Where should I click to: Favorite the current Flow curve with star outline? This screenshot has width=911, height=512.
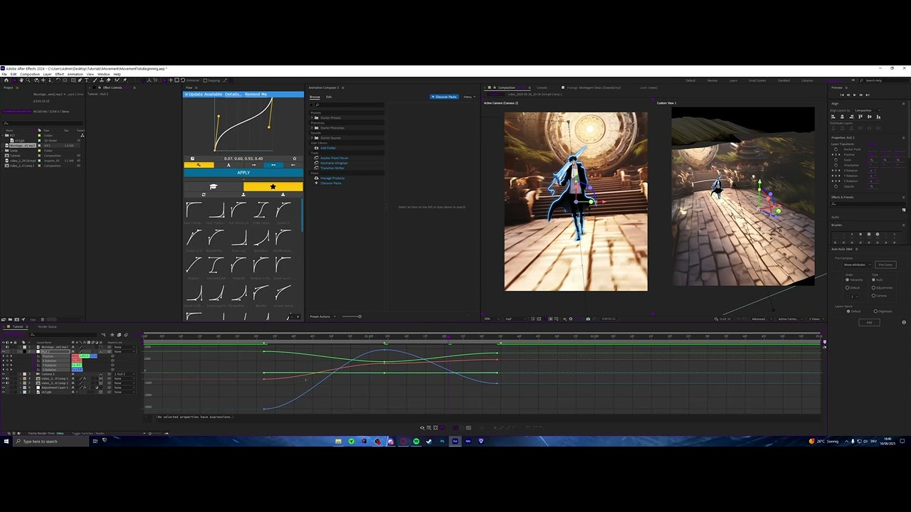click(x=295, y=159)
